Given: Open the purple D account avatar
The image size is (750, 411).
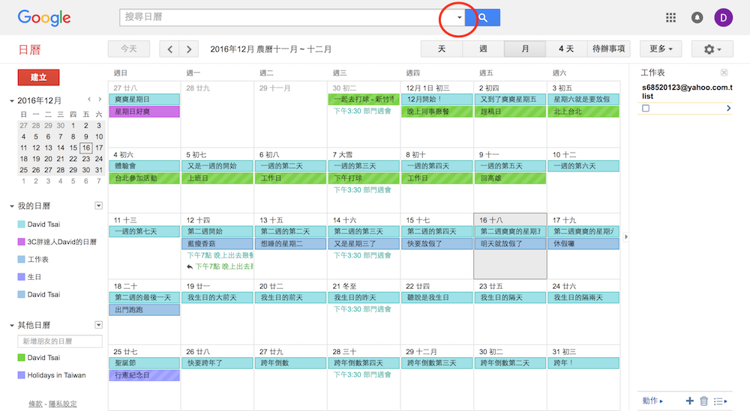Looking at the screenshot, I should (x=724, y=18).
